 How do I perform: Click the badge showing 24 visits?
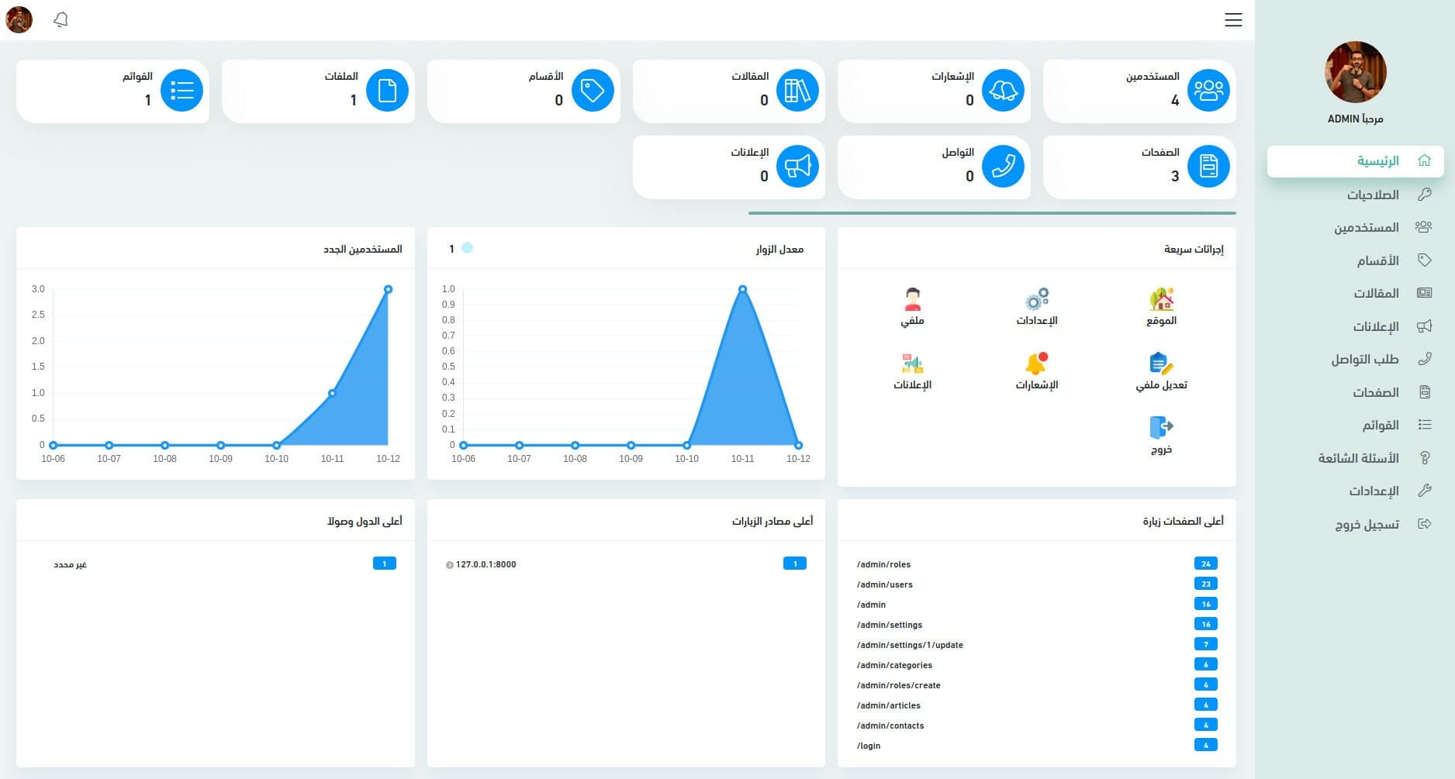(1205, 564)
